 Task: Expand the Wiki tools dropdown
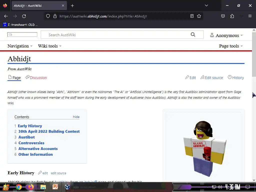click(x=50, y=46)
